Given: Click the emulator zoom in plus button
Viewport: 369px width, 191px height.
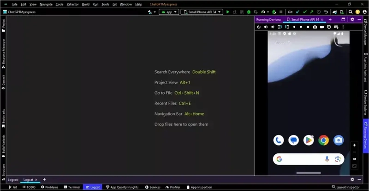Looking at the screenshot, I should click(354, 145).
